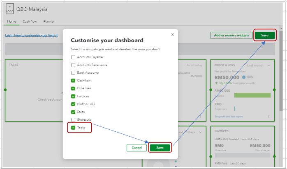Enable the Shortcuts widget checkbox
This screenshot has width=287, height=169.
pos(73,119)
